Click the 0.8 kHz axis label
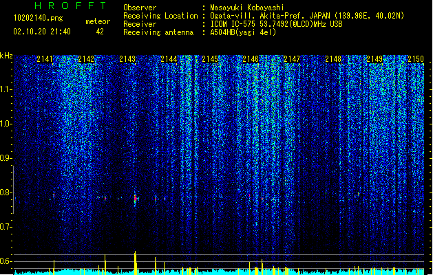433x275 pixels. (6, 192)
